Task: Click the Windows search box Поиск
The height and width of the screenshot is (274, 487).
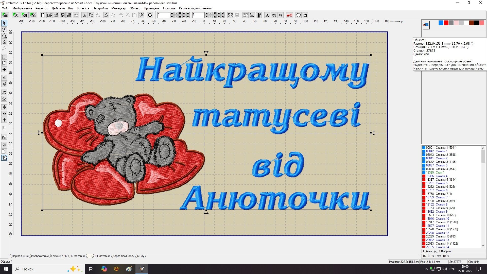Action: [x=49, y=269]
